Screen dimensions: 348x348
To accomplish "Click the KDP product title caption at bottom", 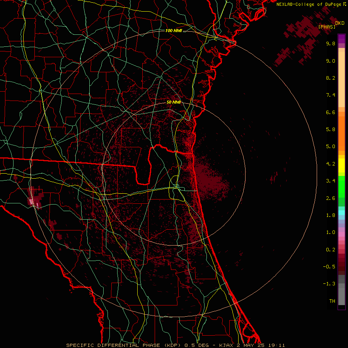I will tap(175, 345).
